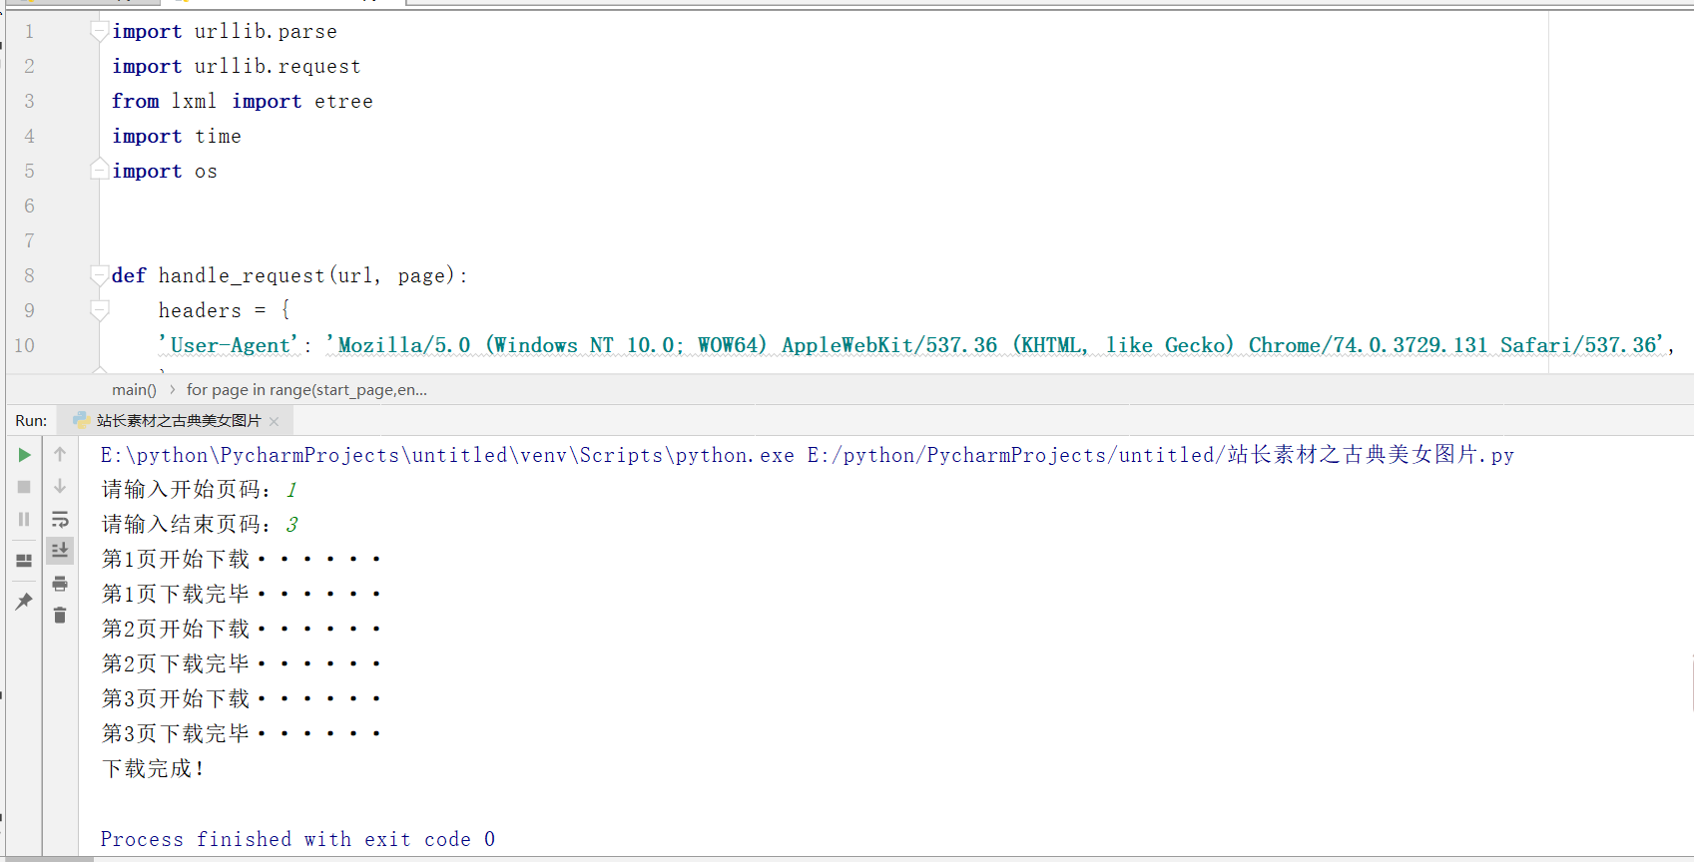Screen dimensions: 1694x862
Task: Collapse the handle_request function on line 8
Action: (99, 275)
